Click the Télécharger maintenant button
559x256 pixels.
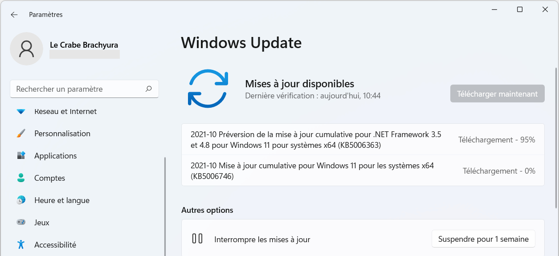click(x=498, y=93)
